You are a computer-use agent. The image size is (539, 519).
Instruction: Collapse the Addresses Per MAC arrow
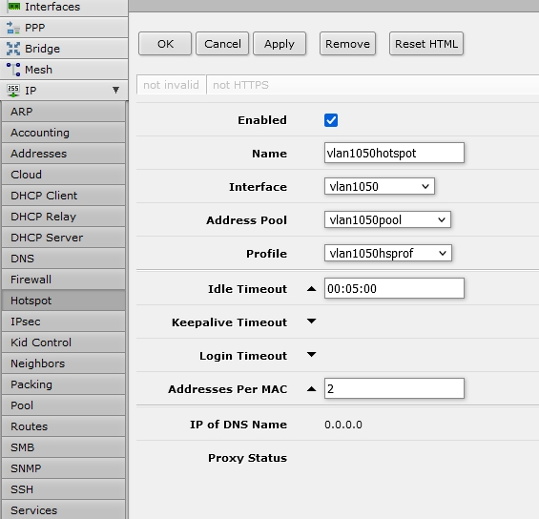point(311,389)
